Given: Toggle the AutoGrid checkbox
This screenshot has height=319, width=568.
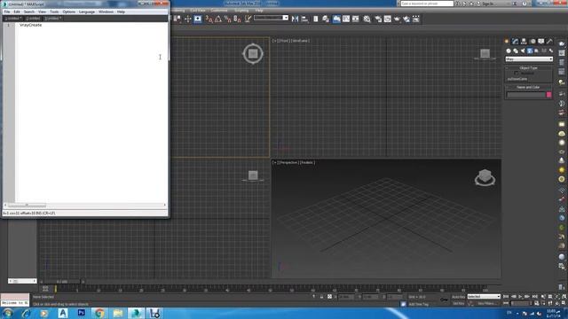Looking at the screenshot, I should [517, 73].
